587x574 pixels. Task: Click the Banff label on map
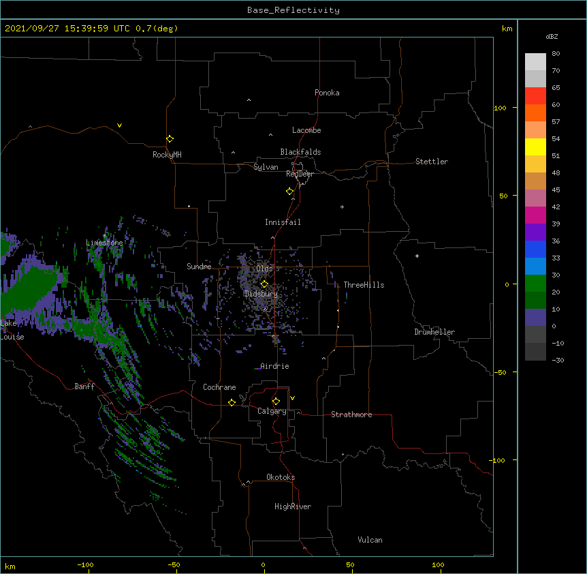pyautogui.click(x=84, y=387)
